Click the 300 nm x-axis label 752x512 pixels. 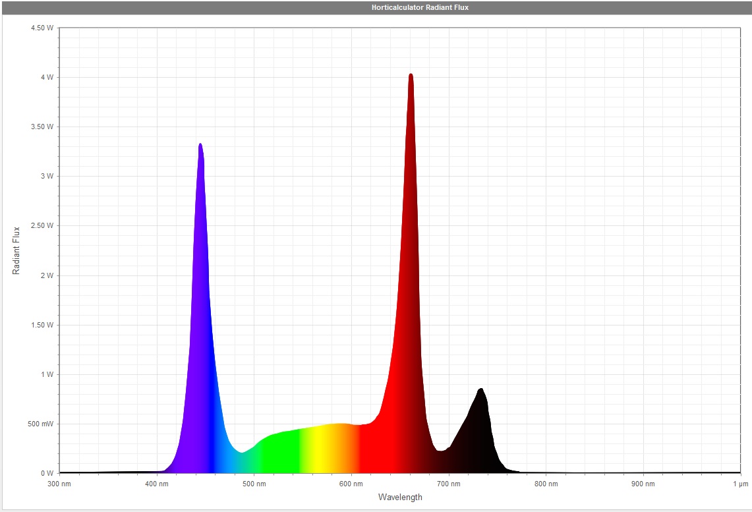59,484
